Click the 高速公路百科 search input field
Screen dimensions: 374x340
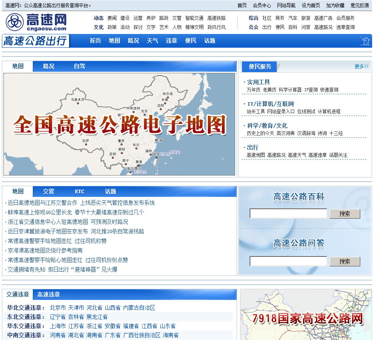pyautogui.click(x=288, y=214)
